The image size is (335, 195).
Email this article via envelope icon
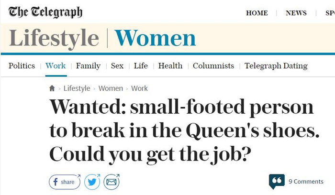point(112,182)
